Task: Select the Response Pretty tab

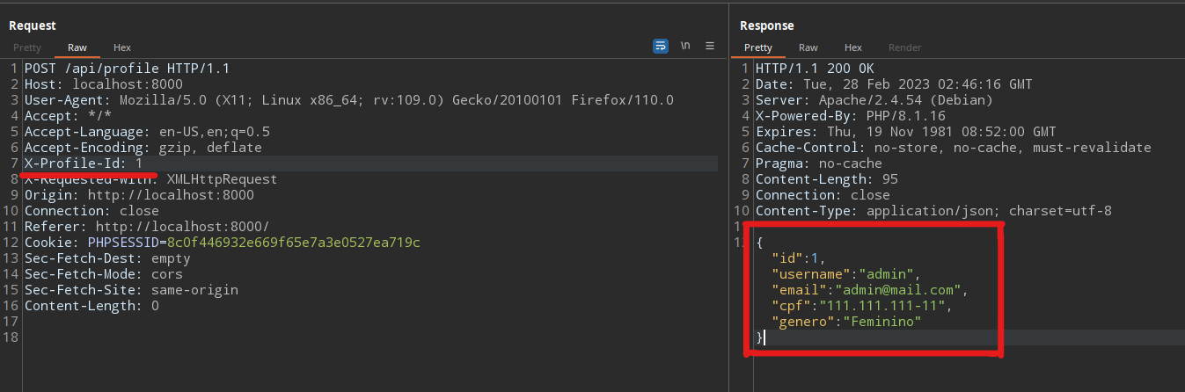Action: 757,47
